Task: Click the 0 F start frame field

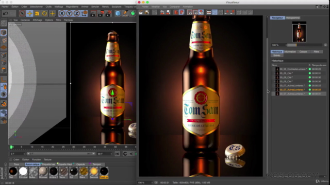Action: pyautogui.click(x=17, y=154)
